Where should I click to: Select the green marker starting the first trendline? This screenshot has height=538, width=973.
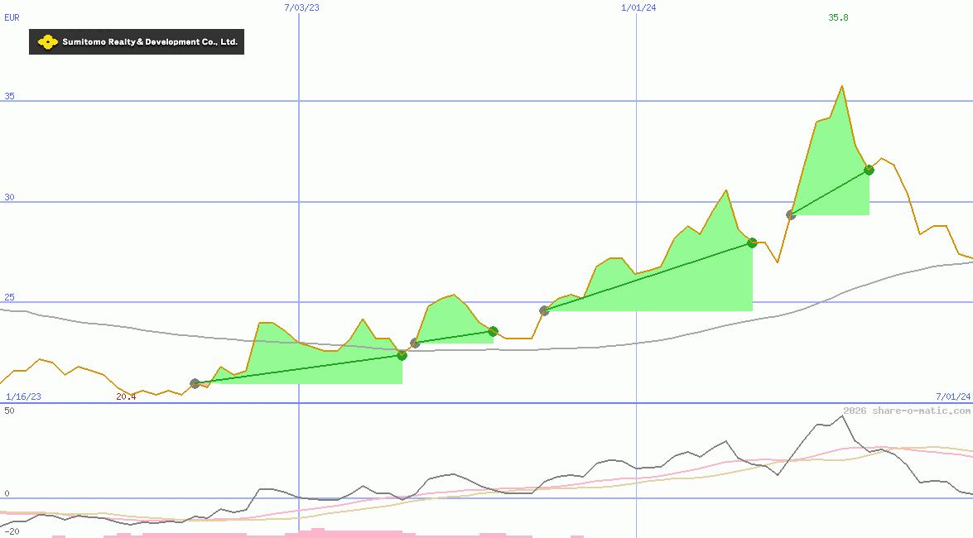[x=195, y=382]
